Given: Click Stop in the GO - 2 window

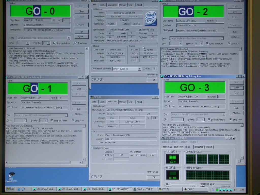Looking at the screenshot, I should pos(235,12).
